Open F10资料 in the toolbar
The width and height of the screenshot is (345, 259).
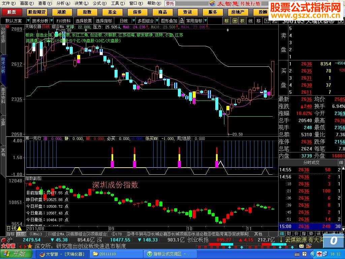pos(63,21)
